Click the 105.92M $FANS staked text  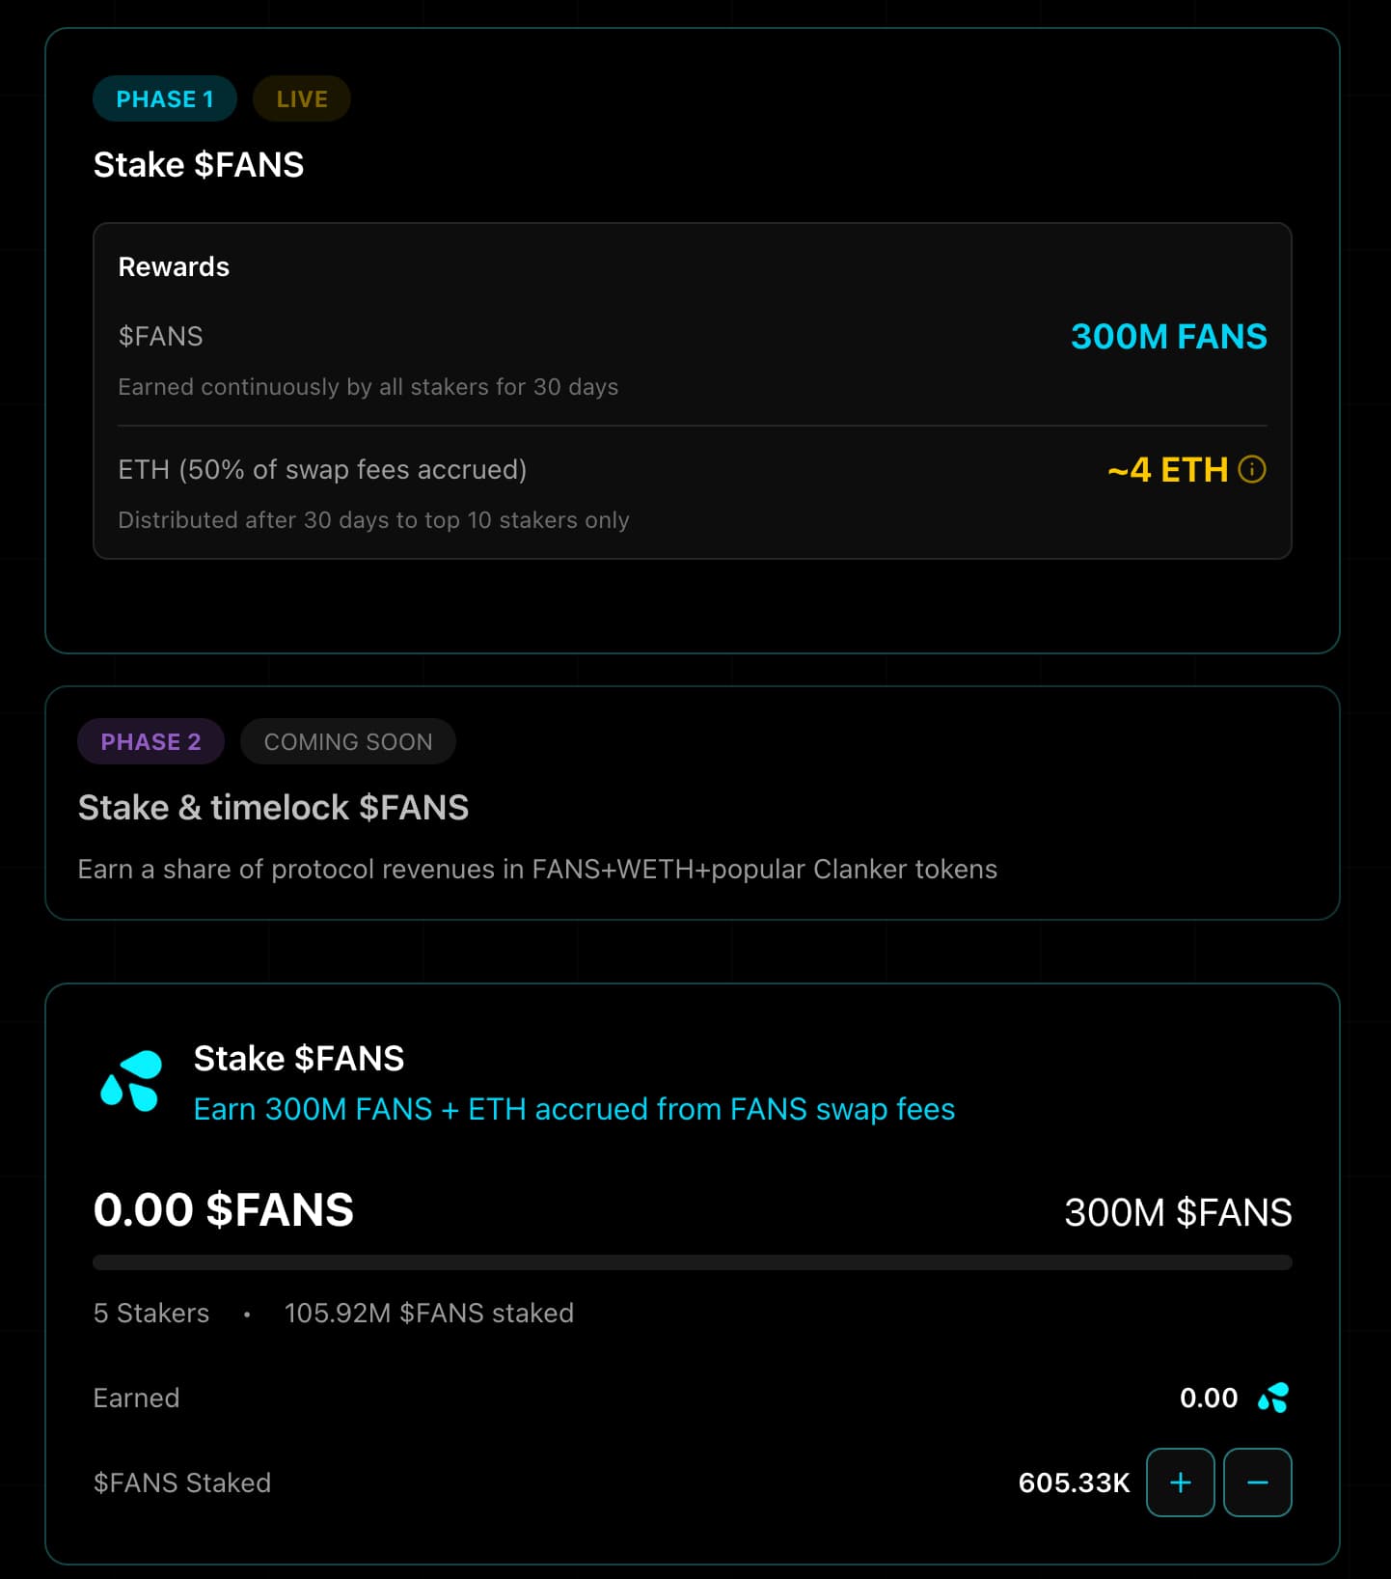pyautogui.click(x=428, y=1313)
